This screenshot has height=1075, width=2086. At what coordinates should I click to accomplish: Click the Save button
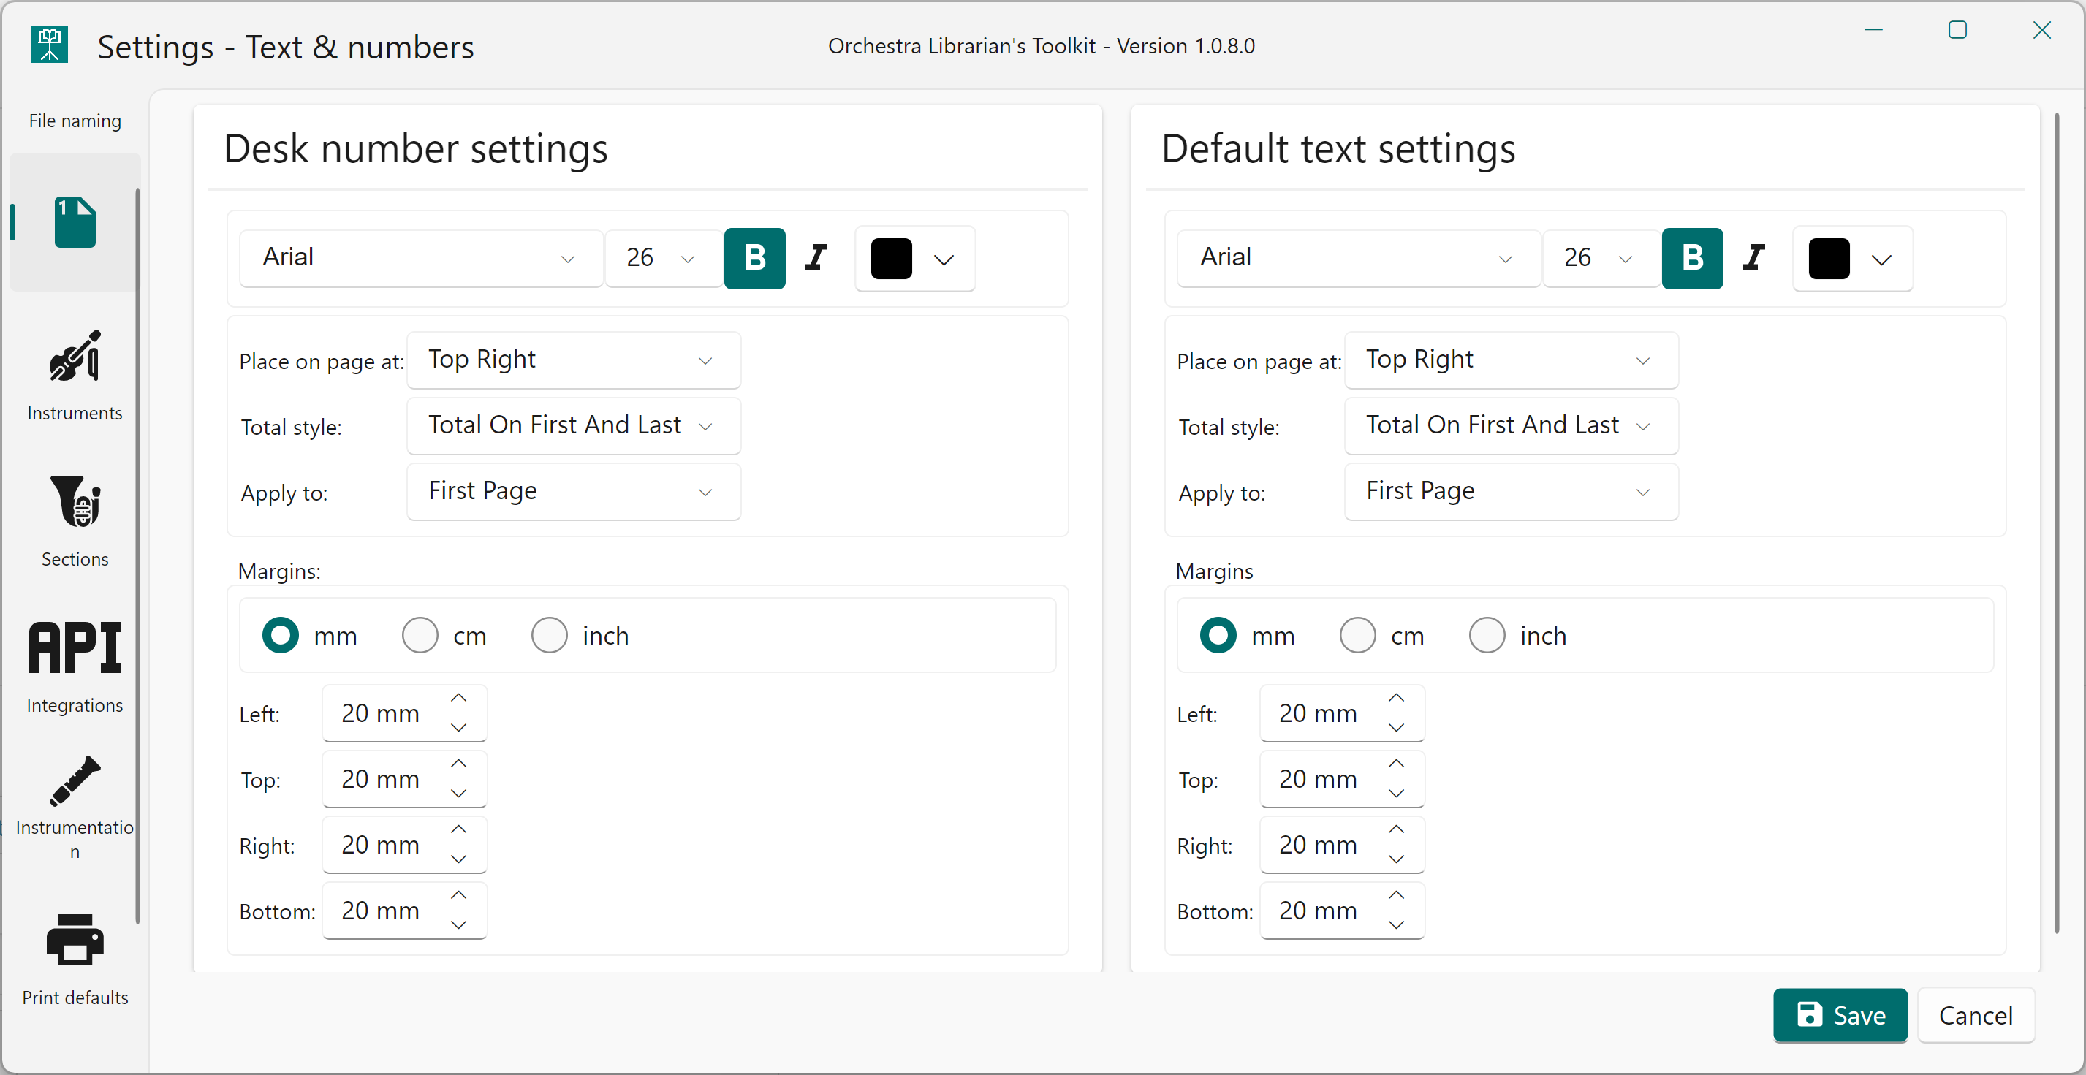(1839, 1015)
